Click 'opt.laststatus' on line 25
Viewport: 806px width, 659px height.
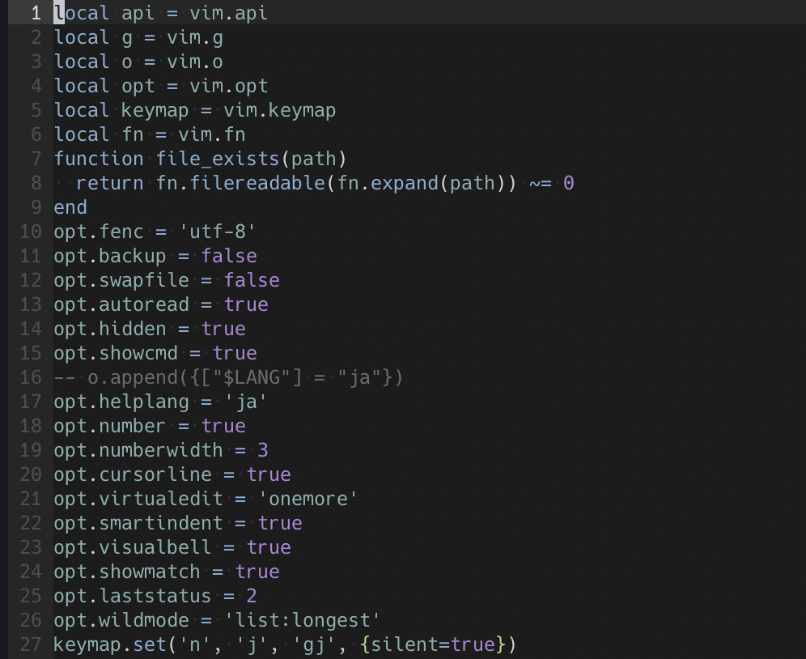pos(133,595)
